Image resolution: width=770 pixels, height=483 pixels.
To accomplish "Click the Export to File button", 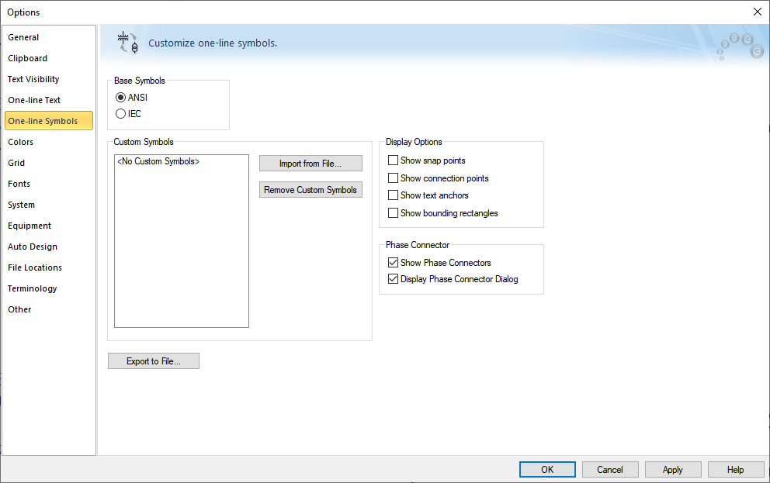I will [154, 361].
